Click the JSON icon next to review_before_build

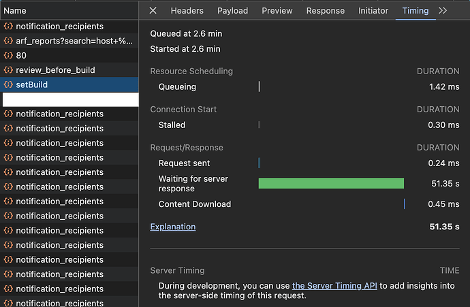(8, 70)
